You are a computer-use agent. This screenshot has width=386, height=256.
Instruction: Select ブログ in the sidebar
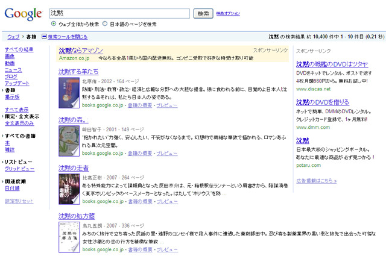pos(11,76)
